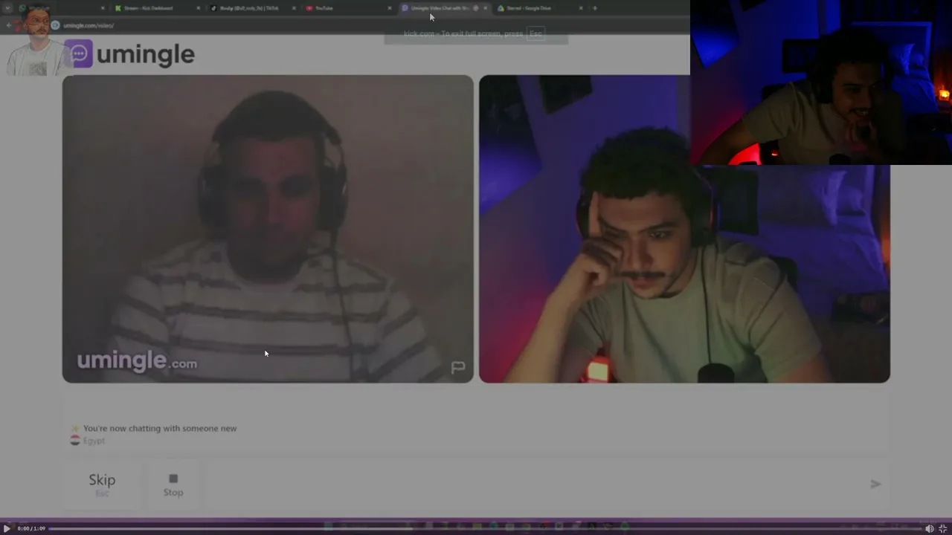Click the stranger's video feed
952x535 pixels.
[268, 229]
